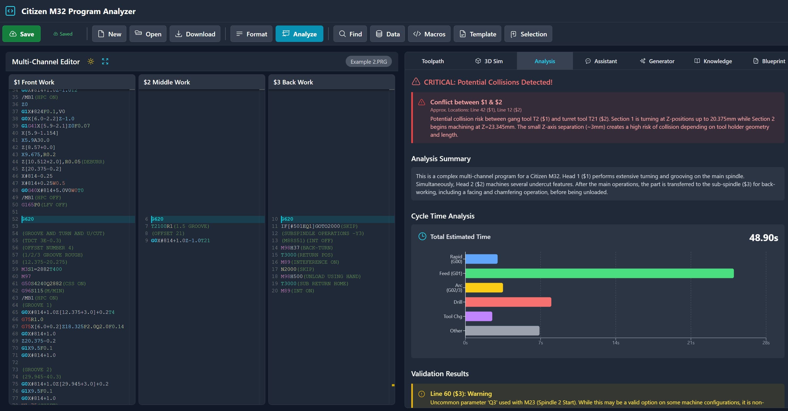Expand the Multi-Channel Editor to fullscreen
This screenshot has width=788, height=411.
[x=105, y=62]
